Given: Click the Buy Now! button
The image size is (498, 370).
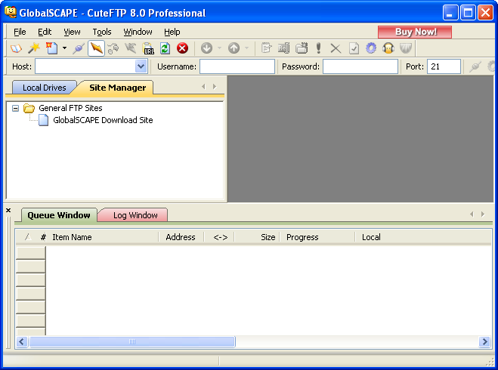Looking at the screenshot, I should click(x=415, y=32).
